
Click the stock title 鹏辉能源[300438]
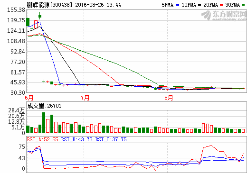coord(49,5)
